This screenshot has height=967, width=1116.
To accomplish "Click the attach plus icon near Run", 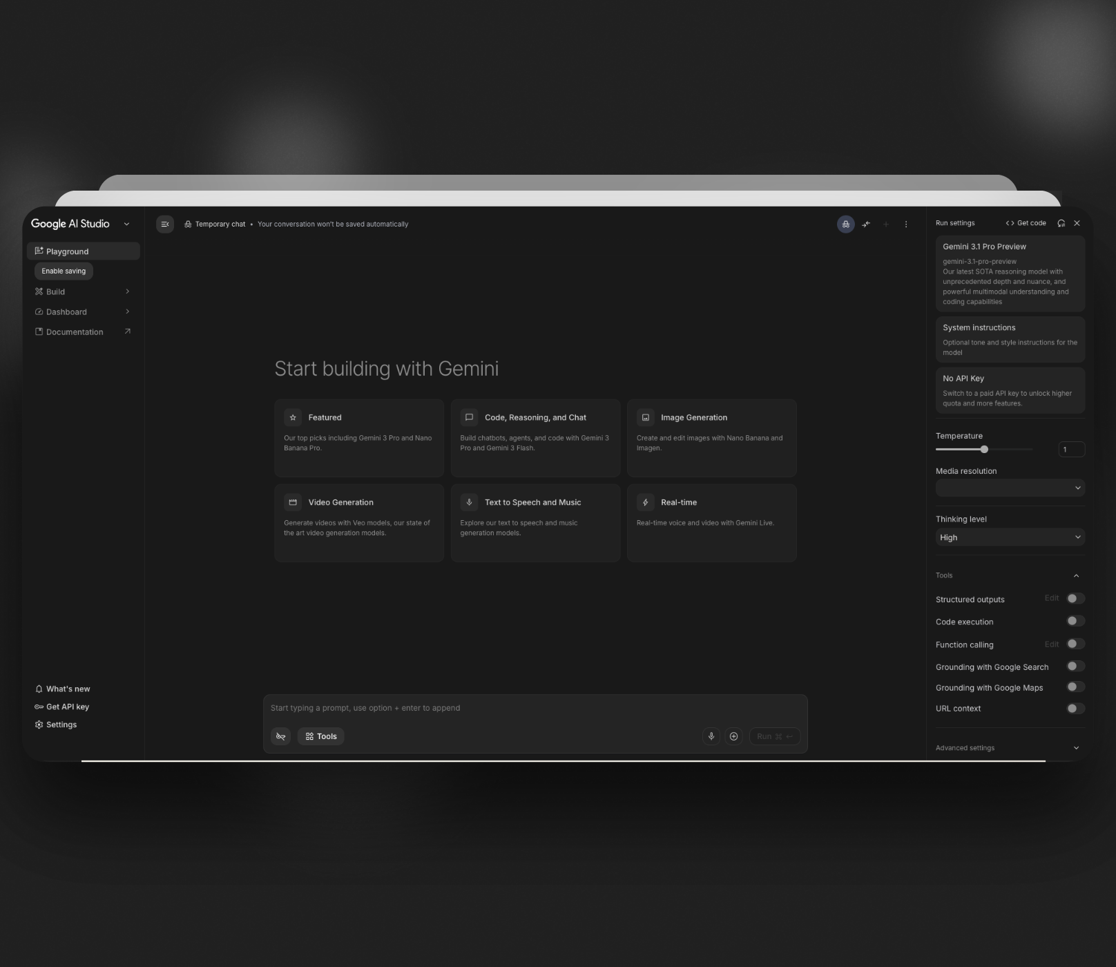I will pos(733,736).
